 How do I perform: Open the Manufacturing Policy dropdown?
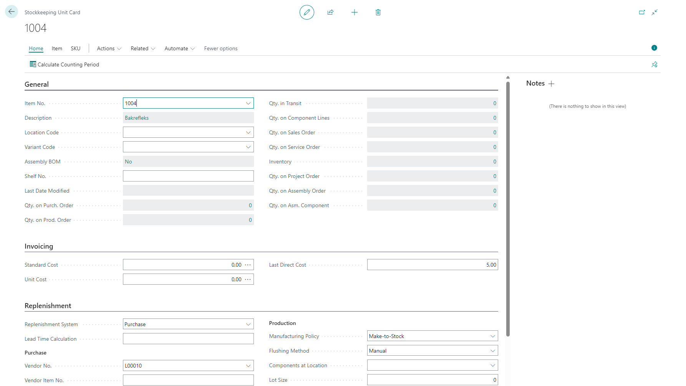tap(492, 336)
